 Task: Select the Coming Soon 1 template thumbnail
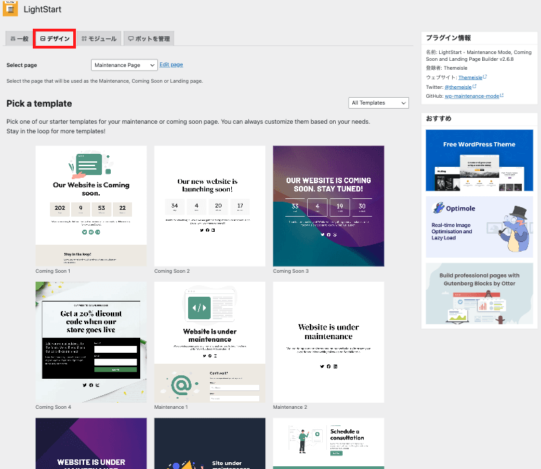[91, 205]
